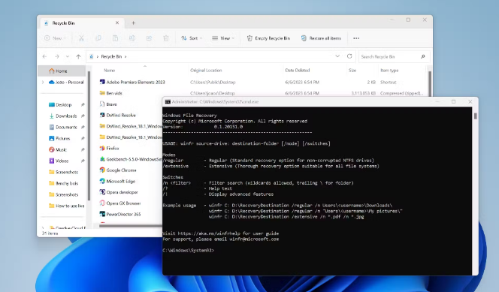Select Home in navigation pane
This screenshot has width=499, height=292.
62,71
